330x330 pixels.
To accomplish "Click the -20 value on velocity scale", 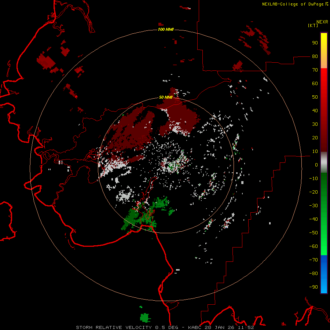I will [313, 192].
